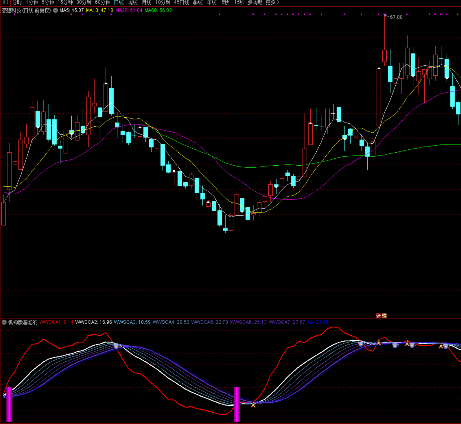Image resolution: width=461 pixels, height=424 pixels.
Task: Switch to the 60分钟 period tab
Action: 103,2
